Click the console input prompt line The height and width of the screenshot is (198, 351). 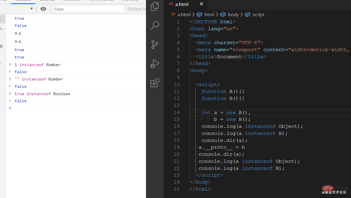[76, 108]
